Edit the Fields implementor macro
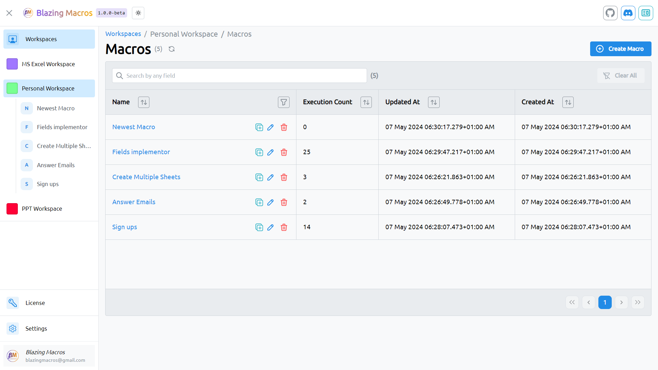This screenshot has height=370, width=658. pyautogui.click(x=270, y=152)
